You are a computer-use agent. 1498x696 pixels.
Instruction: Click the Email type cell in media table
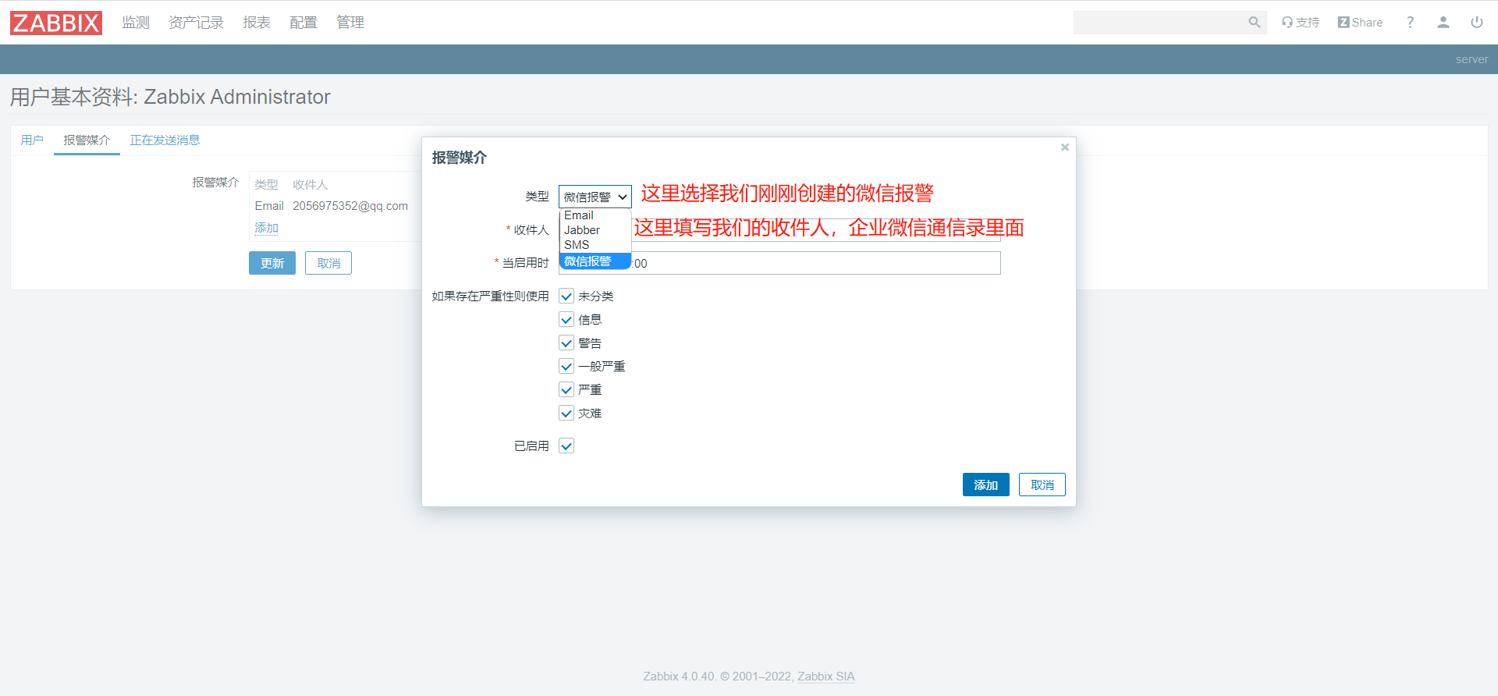click(x=269, y=206)
